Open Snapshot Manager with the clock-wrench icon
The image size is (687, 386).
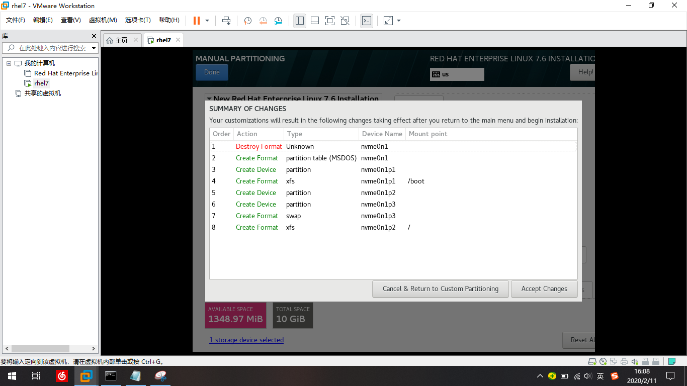(x=278, y=21)
